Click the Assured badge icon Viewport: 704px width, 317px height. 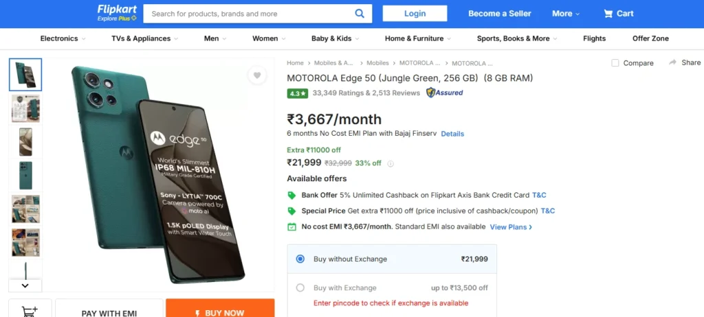tap(445, 93)
